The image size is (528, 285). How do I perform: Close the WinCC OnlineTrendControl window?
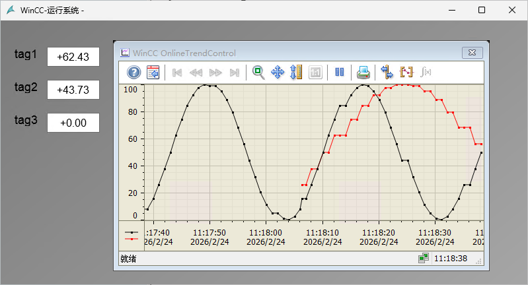(471, 53)
